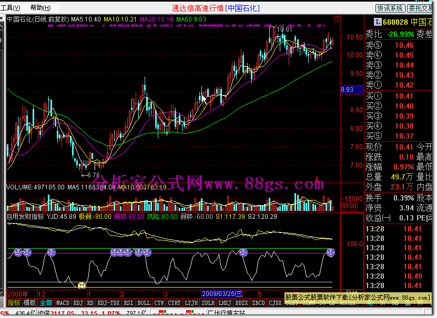
Task: Click the 卖④ price 10.45
Action: (404, 55)
